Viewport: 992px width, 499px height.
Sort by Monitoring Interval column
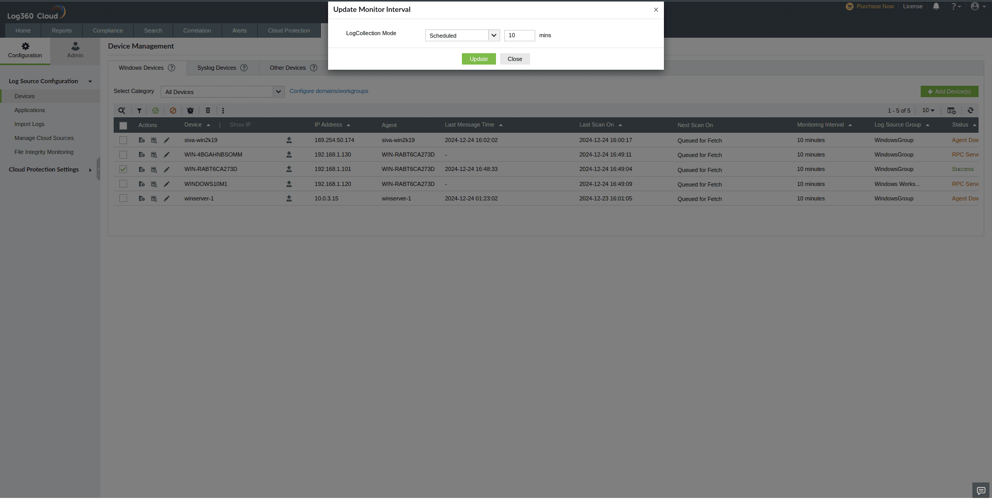[x=824, y=125]
